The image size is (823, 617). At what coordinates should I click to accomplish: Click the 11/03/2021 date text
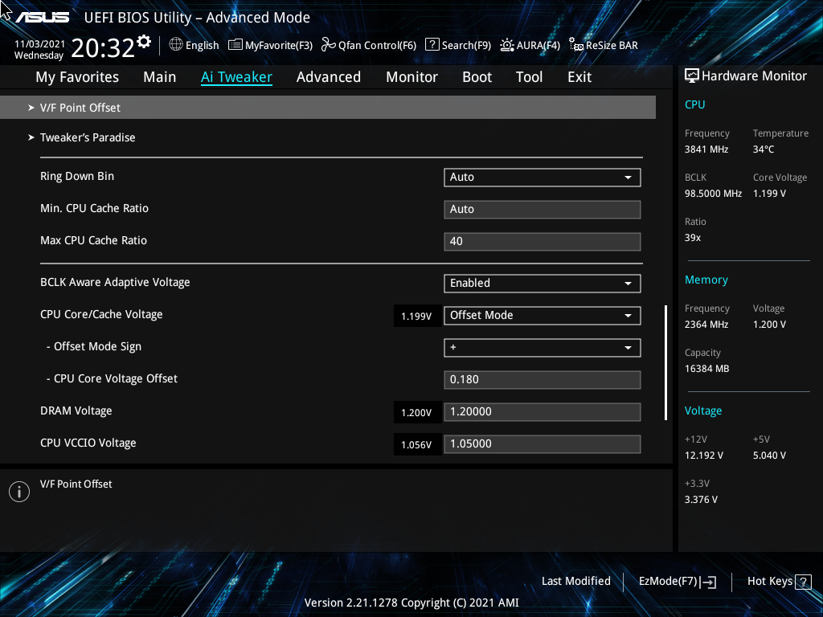39,44
